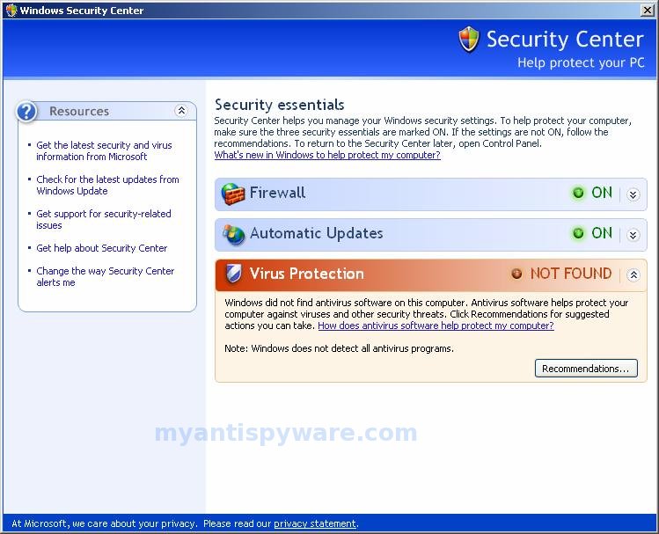Click the red NOT FOUND status indicator
This screenshot has width=659, height=534.
click(516, 274)
